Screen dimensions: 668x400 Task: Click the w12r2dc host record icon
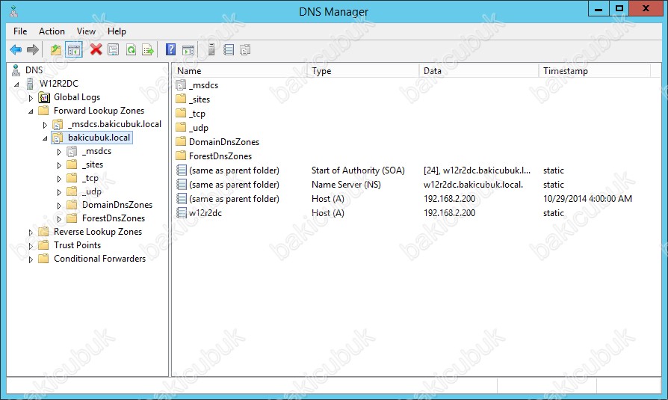182,213
